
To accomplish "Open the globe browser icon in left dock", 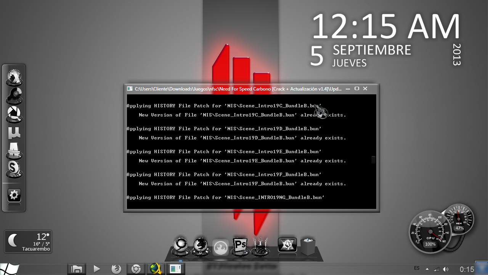I will [x=14, y=78].
